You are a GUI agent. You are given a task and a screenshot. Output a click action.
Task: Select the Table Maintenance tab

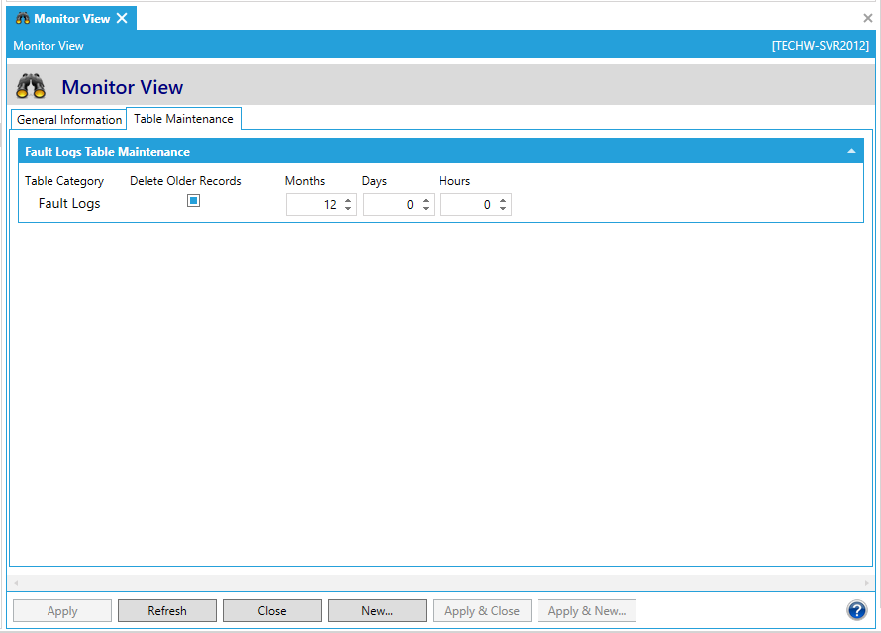point(183,119)
